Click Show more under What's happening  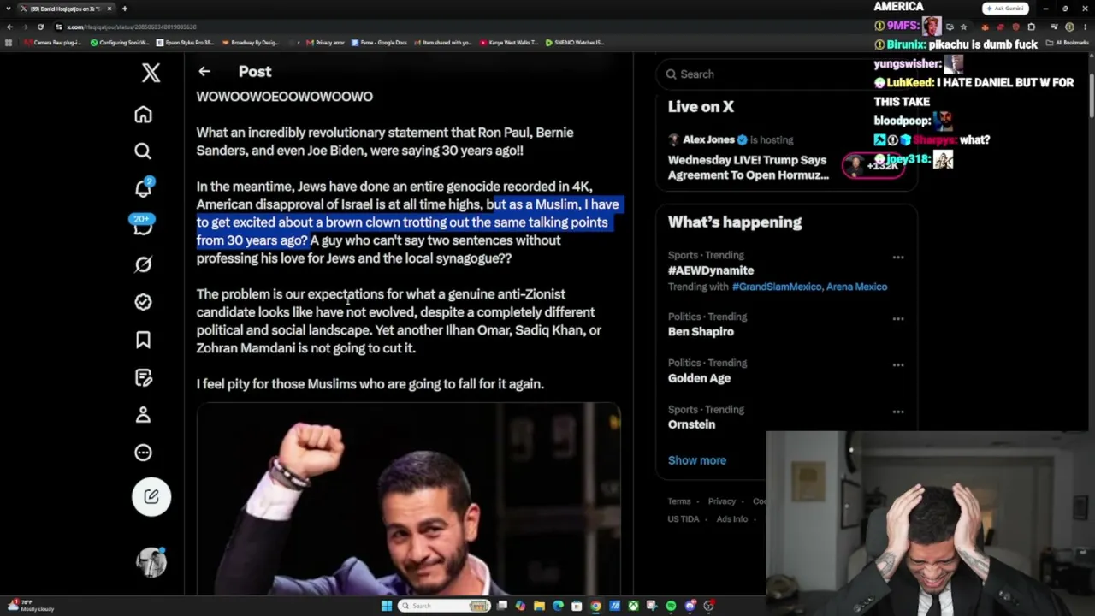[x=697, y=460]
